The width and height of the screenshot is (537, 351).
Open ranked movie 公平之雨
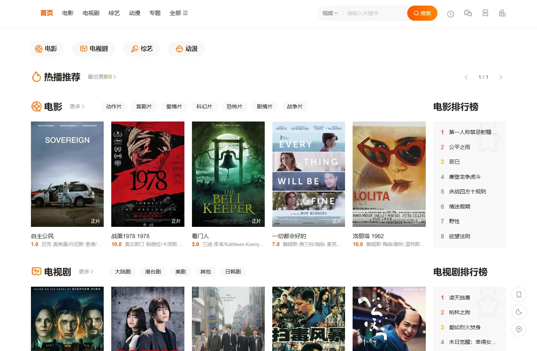point(460,147)
